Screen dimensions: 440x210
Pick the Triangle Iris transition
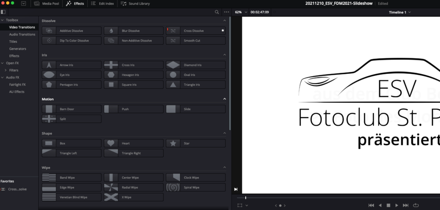coord(196,84)
